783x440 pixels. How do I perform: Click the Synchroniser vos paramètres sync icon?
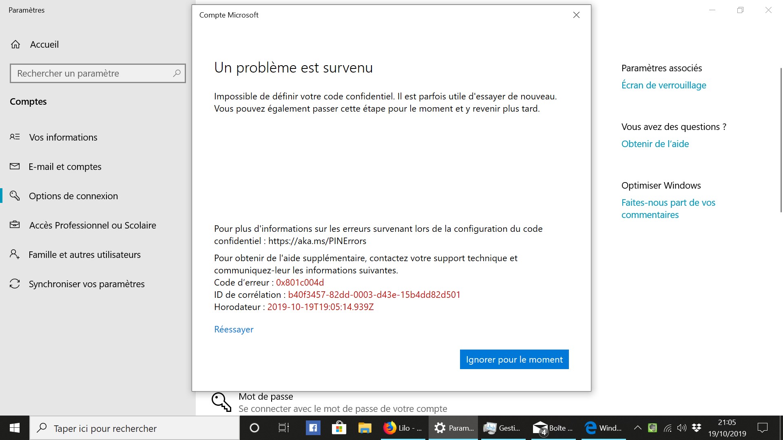tap(15, 284)
